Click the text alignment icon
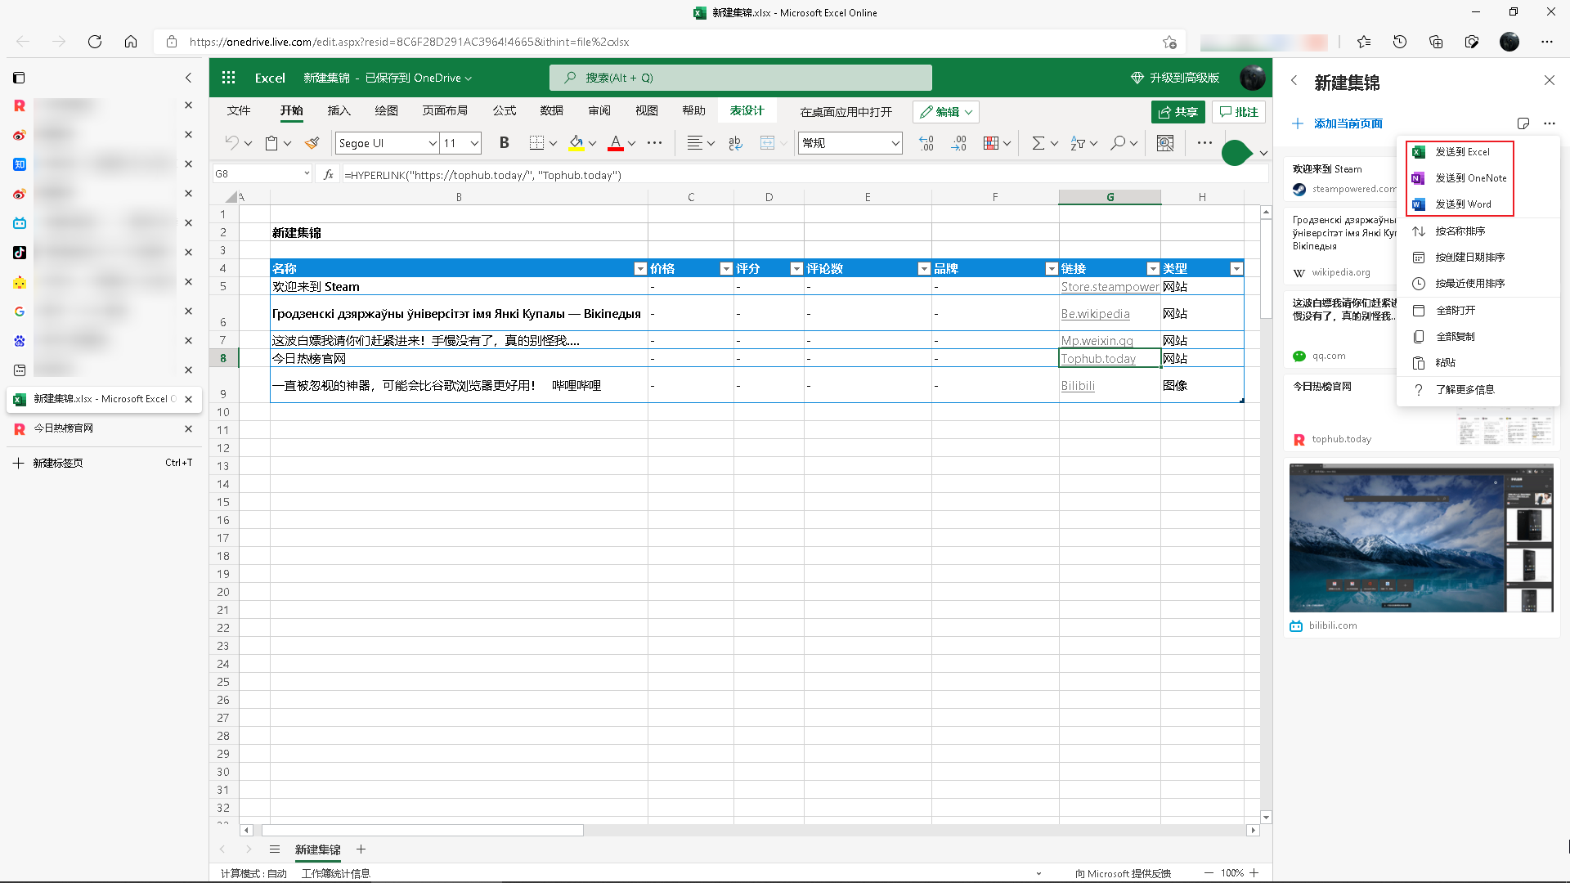This screenshot has height=883, width=1570. (694, 143)
